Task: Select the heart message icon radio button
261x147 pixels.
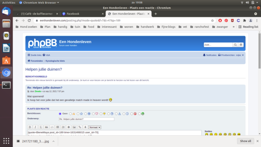Action: click(x=93, y=114)
